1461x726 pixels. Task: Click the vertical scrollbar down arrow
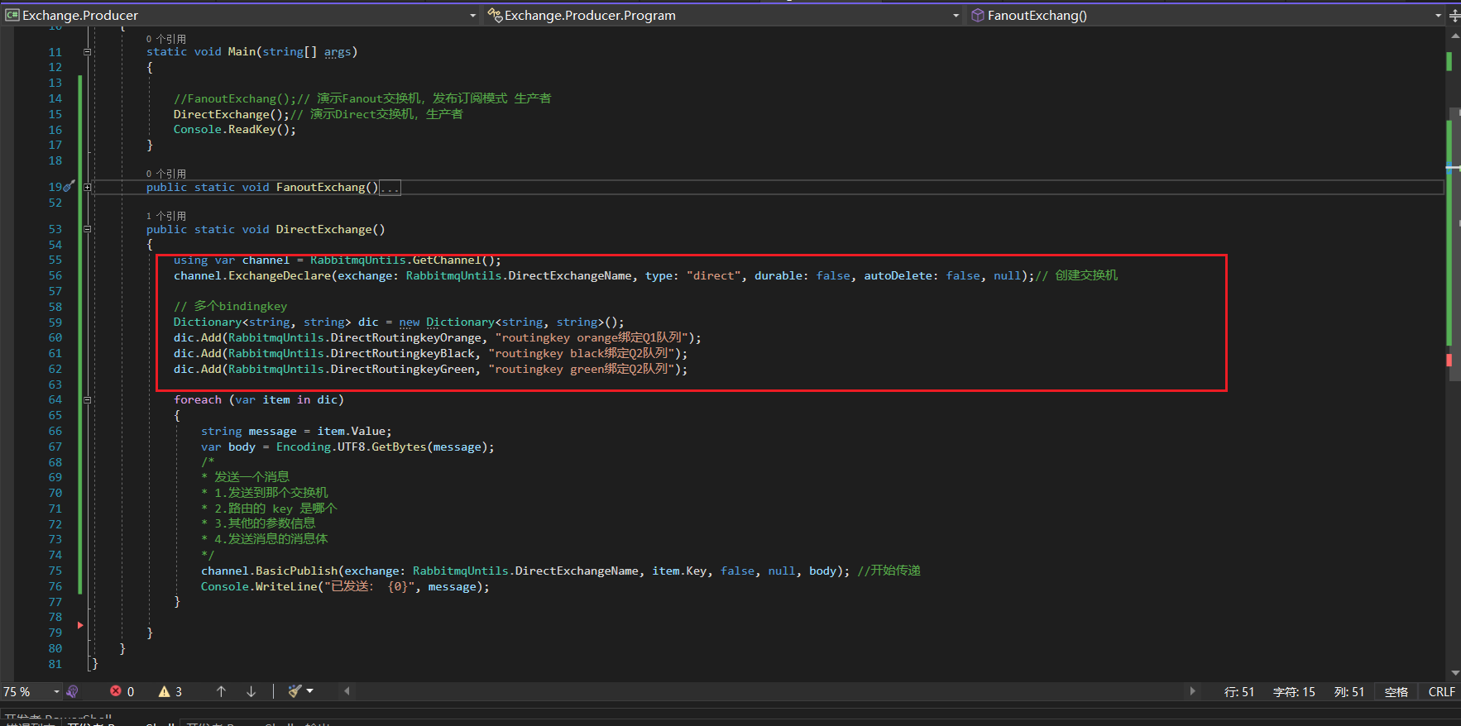click(x=1454, y=673)
